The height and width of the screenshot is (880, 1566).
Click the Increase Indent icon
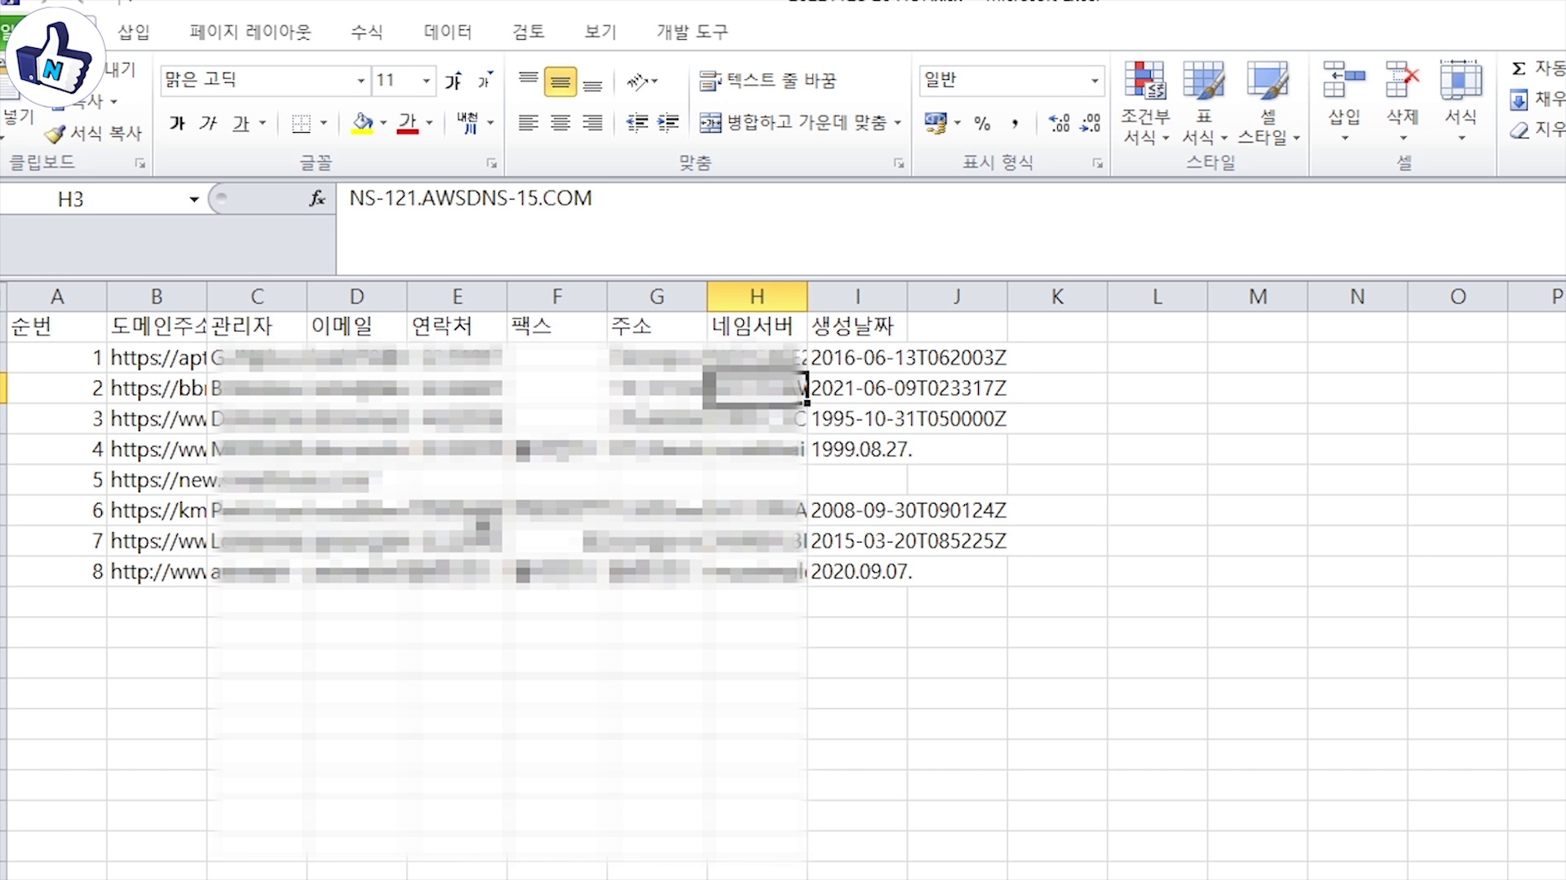pyautogui.click(x=668, y=123)
